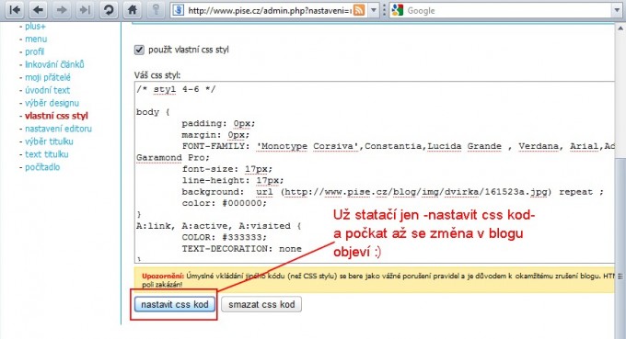This screenshot has width=626, height=339.
Task: Open the 'menu' sidebar link
Action: (x=36, y=39)
